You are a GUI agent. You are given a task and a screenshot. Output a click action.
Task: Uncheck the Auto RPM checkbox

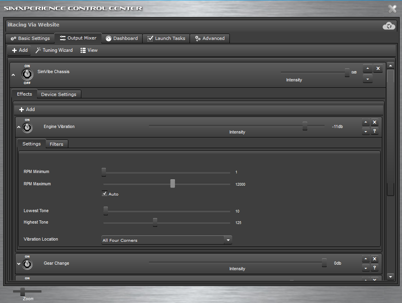(x=105, y=194)
